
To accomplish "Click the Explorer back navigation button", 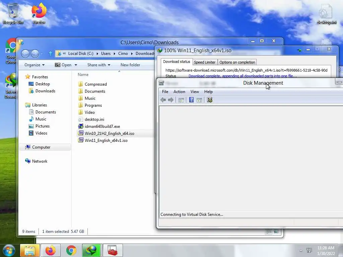I will point(25,54).
